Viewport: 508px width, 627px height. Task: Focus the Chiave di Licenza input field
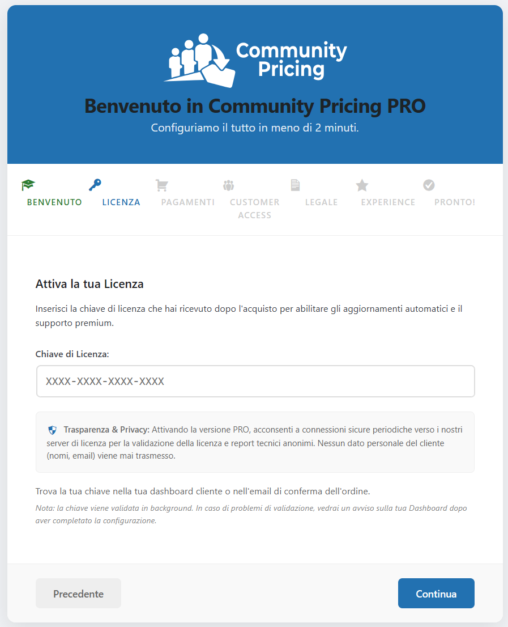click(x=255, y=381)
